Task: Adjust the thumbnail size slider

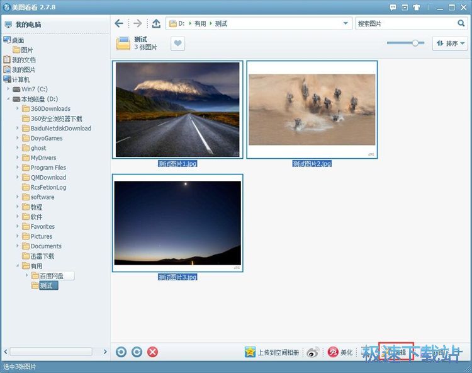Action: 415,43
